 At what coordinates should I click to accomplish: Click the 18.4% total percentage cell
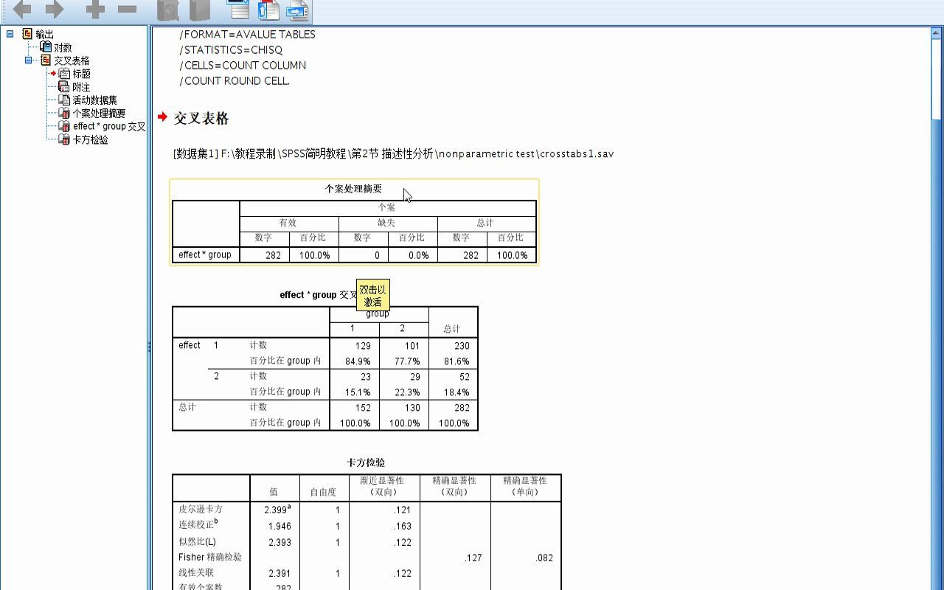(x=457, y=393)
